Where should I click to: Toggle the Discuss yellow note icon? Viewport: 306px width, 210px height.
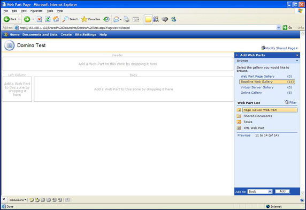tap(148, 19)
